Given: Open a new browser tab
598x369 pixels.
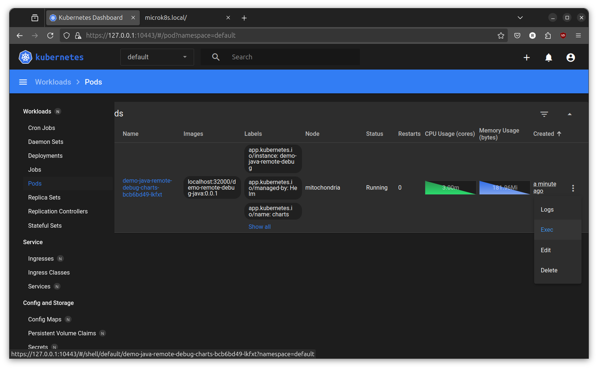Looking at the screenshot, I should [244, 18].
